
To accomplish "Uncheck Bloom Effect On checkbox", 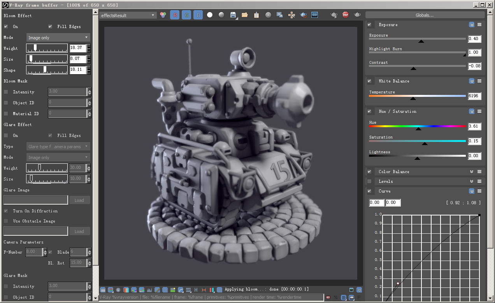I will 6,26.
